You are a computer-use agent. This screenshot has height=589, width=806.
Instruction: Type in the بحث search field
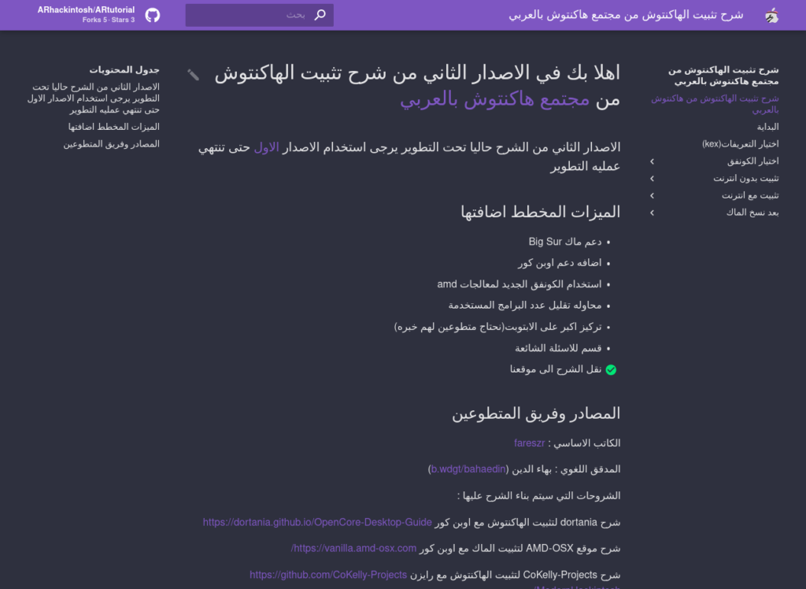click(x=252, y=15)
